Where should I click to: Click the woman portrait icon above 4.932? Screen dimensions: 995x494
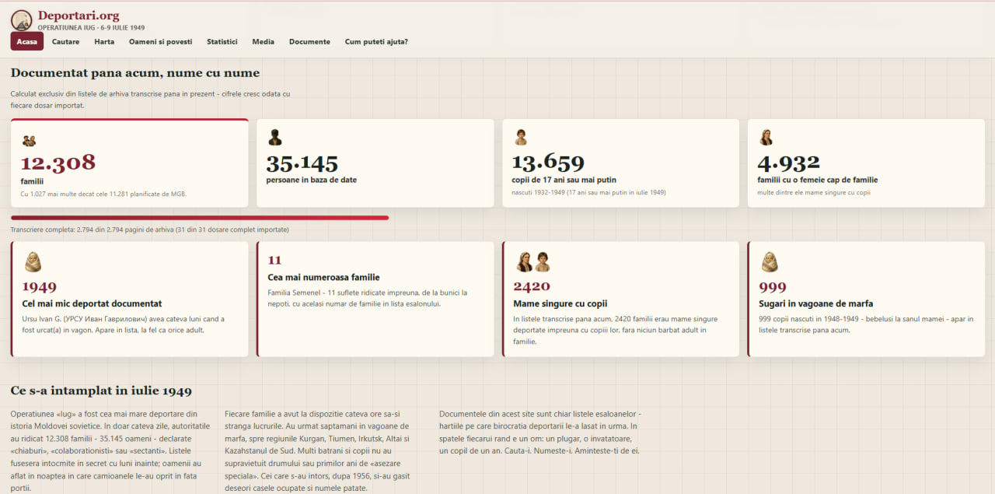click(766, 138)
